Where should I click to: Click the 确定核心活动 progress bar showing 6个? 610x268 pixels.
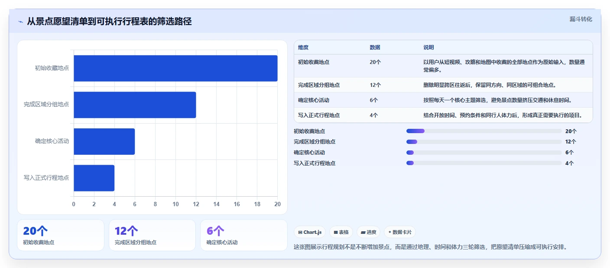coord(484,152)
